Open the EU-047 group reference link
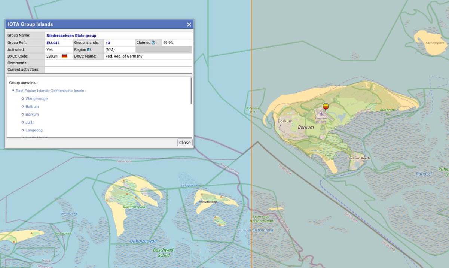This screenshot has width=449, height=268. (53, 43)
